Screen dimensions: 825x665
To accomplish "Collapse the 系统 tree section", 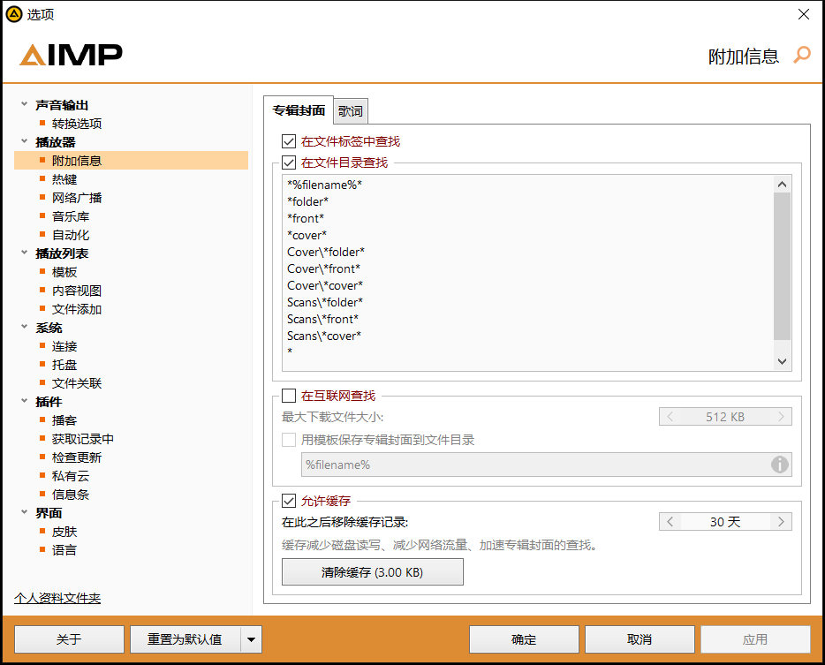I will point(24,327).
